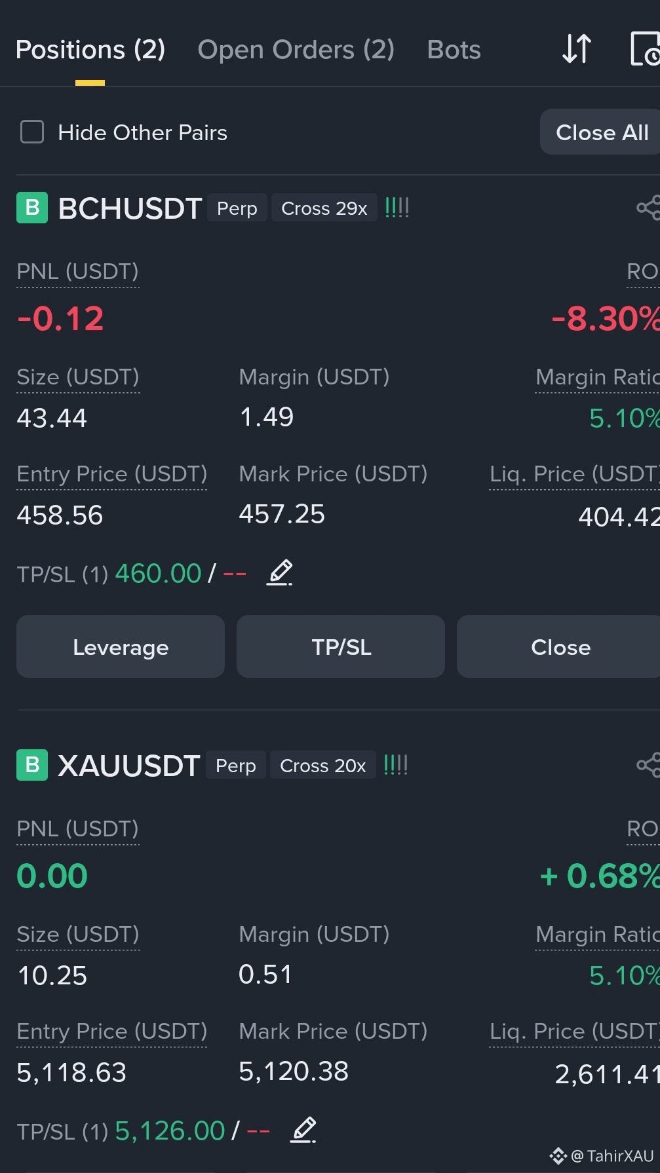Open the order history icon at top right

point(645,49)
